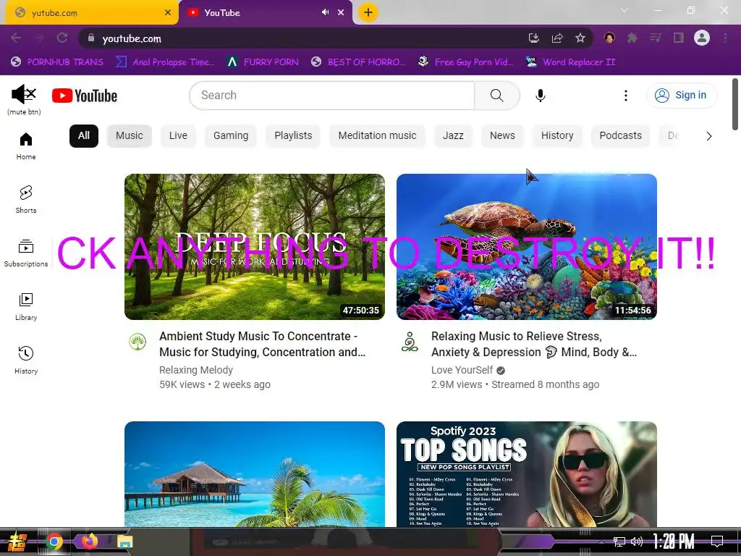
Task: Open the BEST OF HORRO... bookmark
Action: [358, 62]
